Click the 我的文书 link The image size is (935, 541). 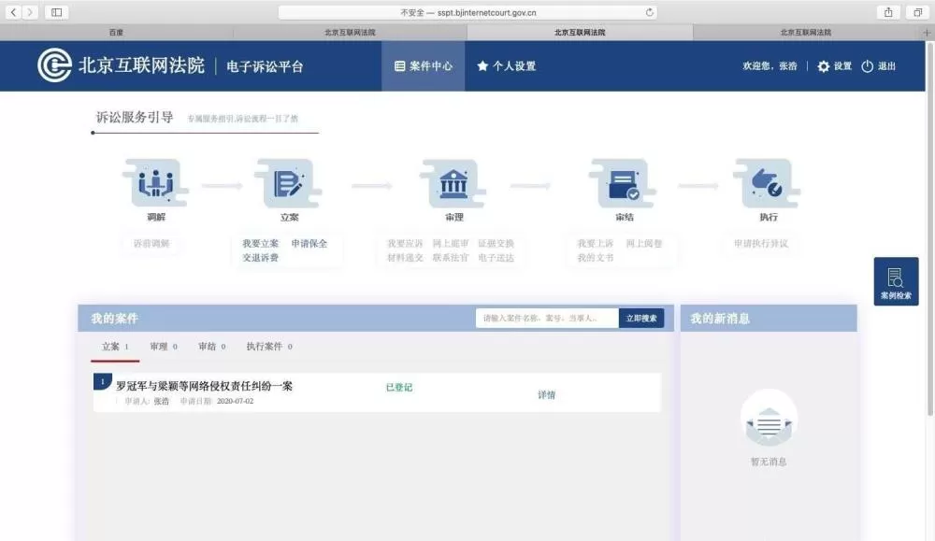coord(595,258)
